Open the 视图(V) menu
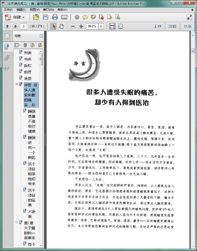The image size is (197, 251). coord(34,10)
